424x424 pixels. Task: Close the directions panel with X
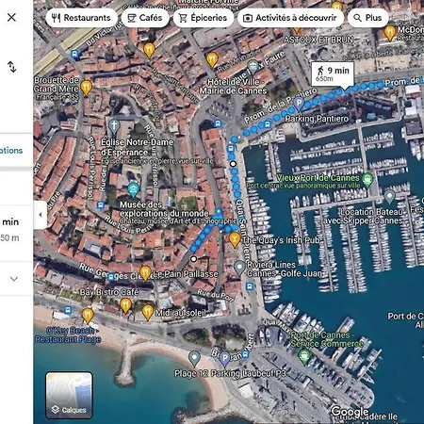pyautogui.click(x=11, y=17)
